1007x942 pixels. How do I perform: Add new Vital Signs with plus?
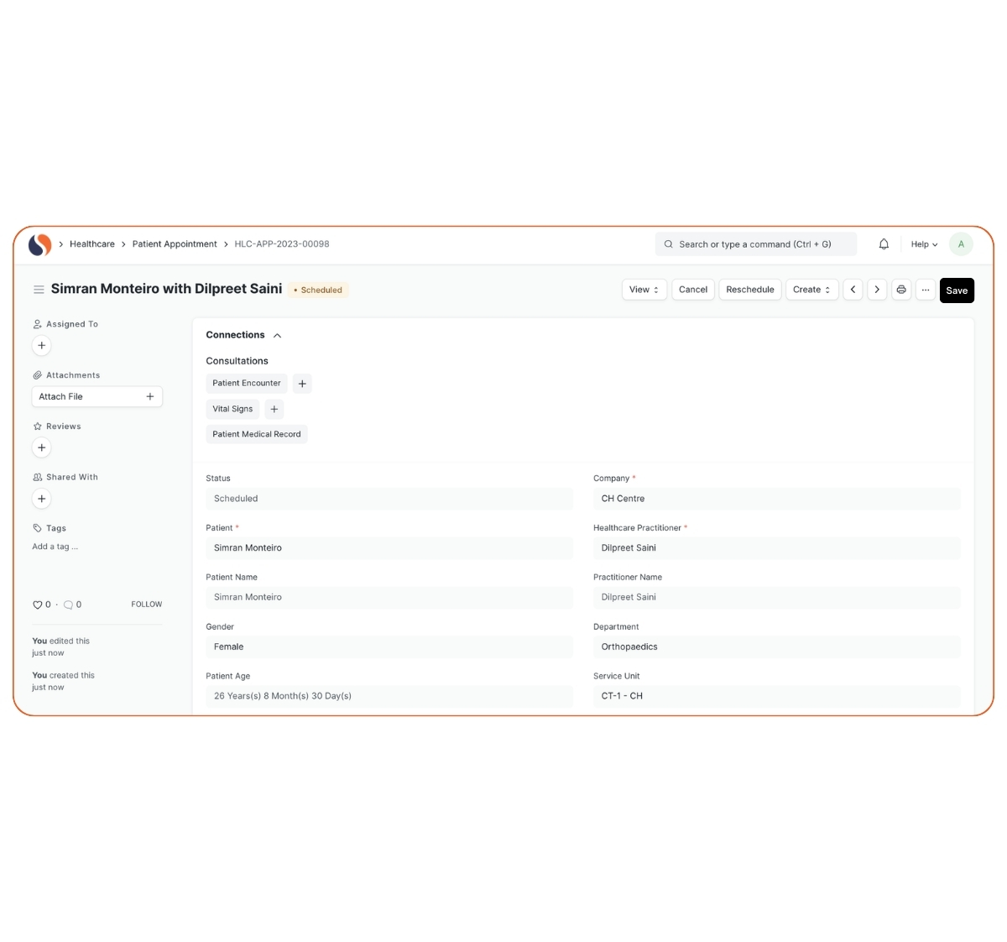click(274, 409)
